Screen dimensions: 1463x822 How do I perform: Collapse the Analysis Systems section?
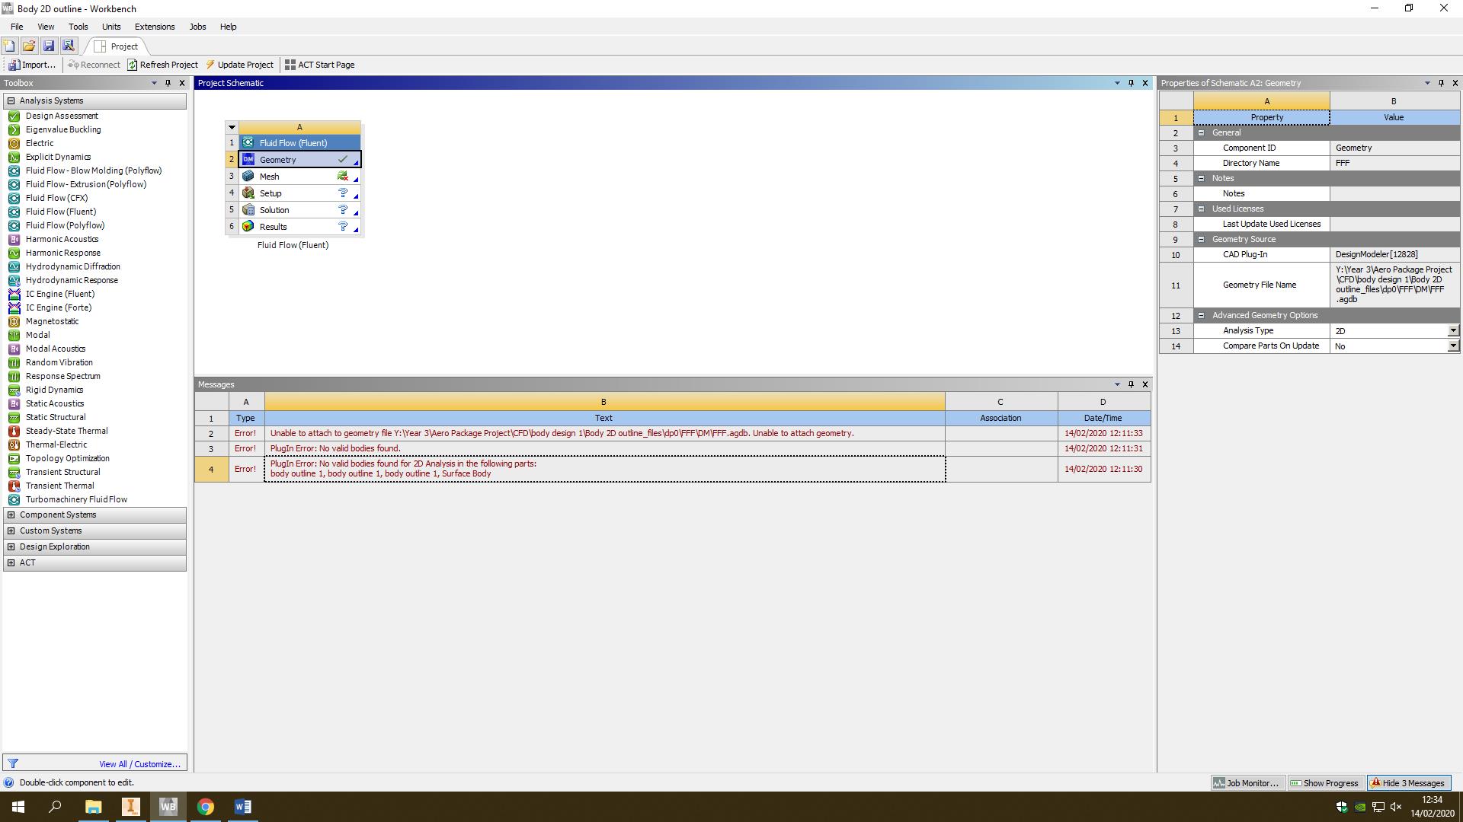click(x=11, y=100)
